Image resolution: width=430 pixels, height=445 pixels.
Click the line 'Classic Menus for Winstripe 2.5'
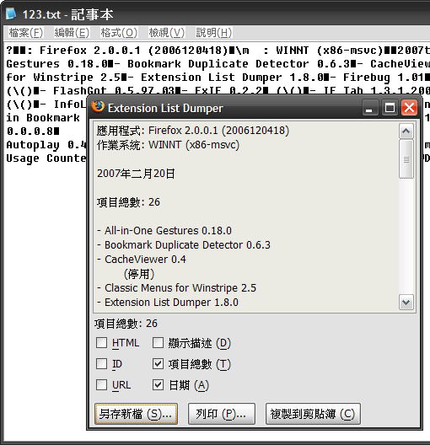(x=176, y=287)
